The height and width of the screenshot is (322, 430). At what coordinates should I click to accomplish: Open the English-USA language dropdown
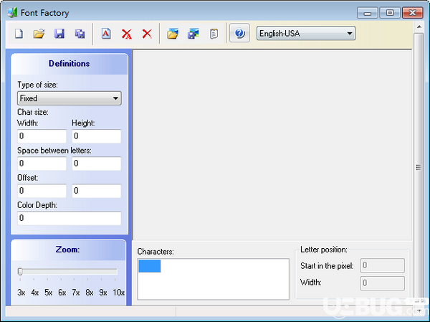coord(306,33)
